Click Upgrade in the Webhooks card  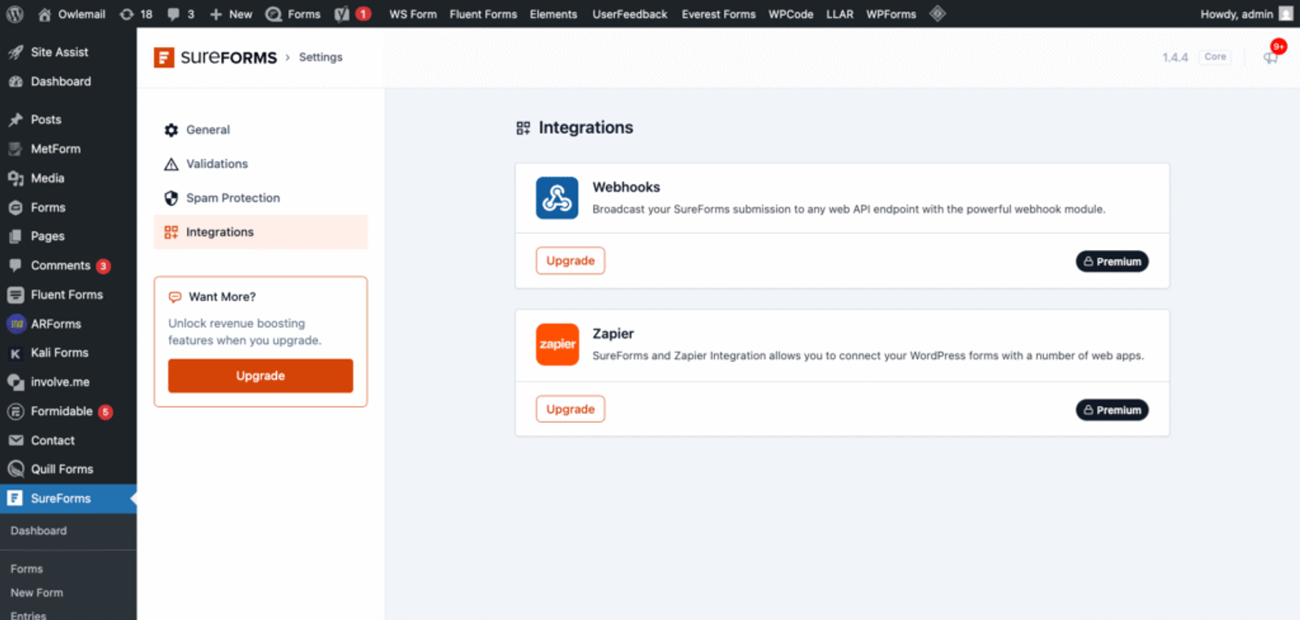click(x=570, y=260)
